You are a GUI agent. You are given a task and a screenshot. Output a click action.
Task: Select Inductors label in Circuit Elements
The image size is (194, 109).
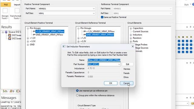pyautogui.click(x=137, y=35)
